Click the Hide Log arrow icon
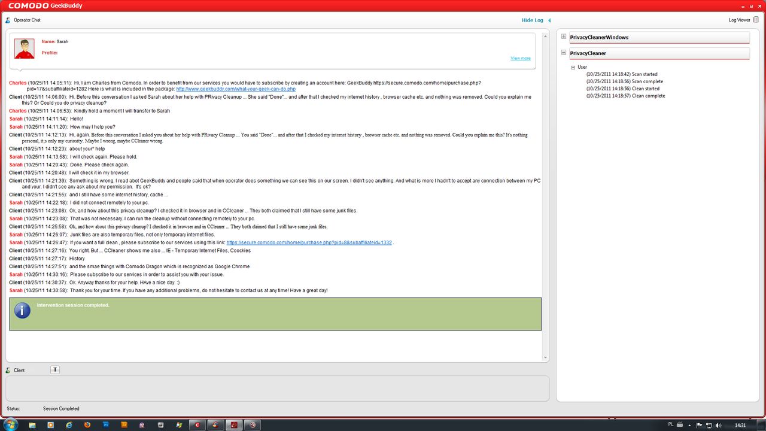 tap(549, 20)
